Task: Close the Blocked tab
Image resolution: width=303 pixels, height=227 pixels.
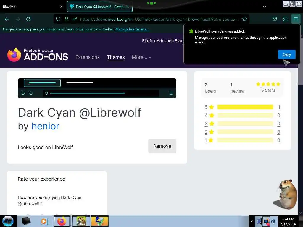Action: point(61,7)
